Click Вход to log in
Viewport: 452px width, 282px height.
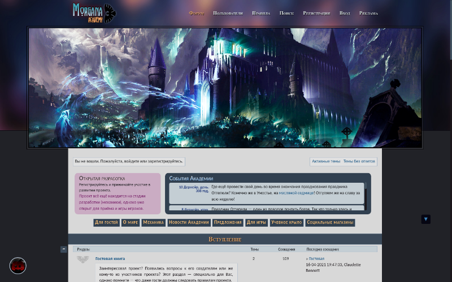(345, 13)
